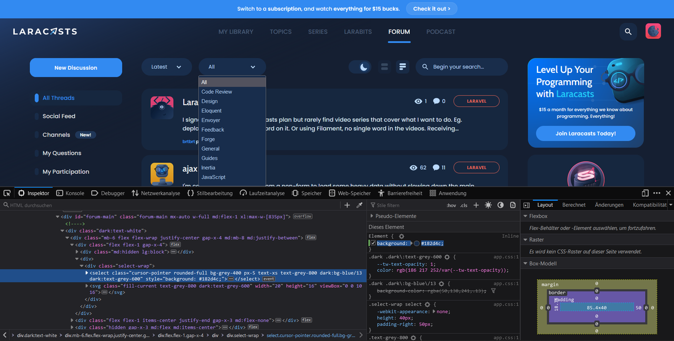Toggle .cls classes panel
Screen dimensions: 674x341
[x=464, y=205]
